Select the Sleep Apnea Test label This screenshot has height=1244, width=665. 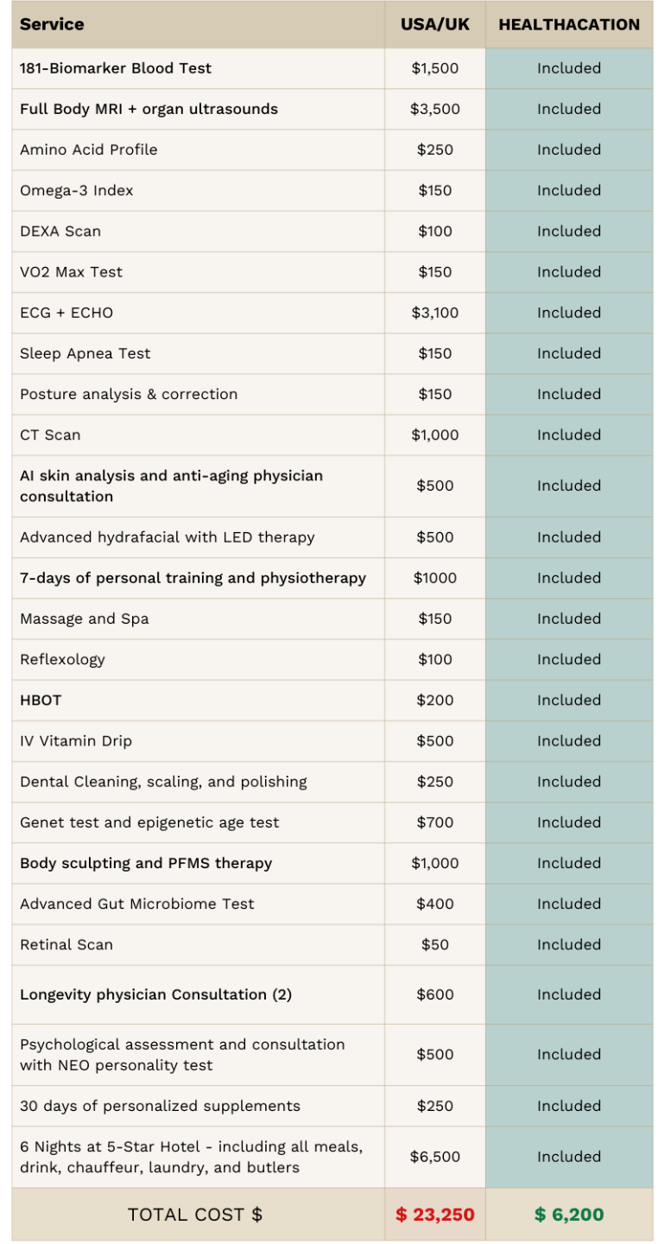click(x=85, y=353)
